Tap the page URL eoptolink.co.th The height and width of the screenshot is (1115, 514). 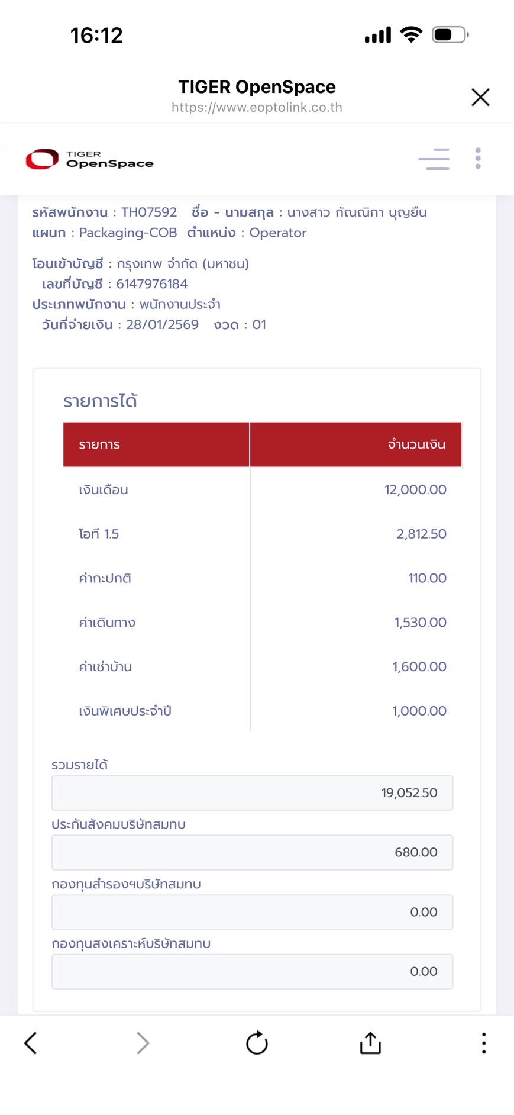[257, 108]
